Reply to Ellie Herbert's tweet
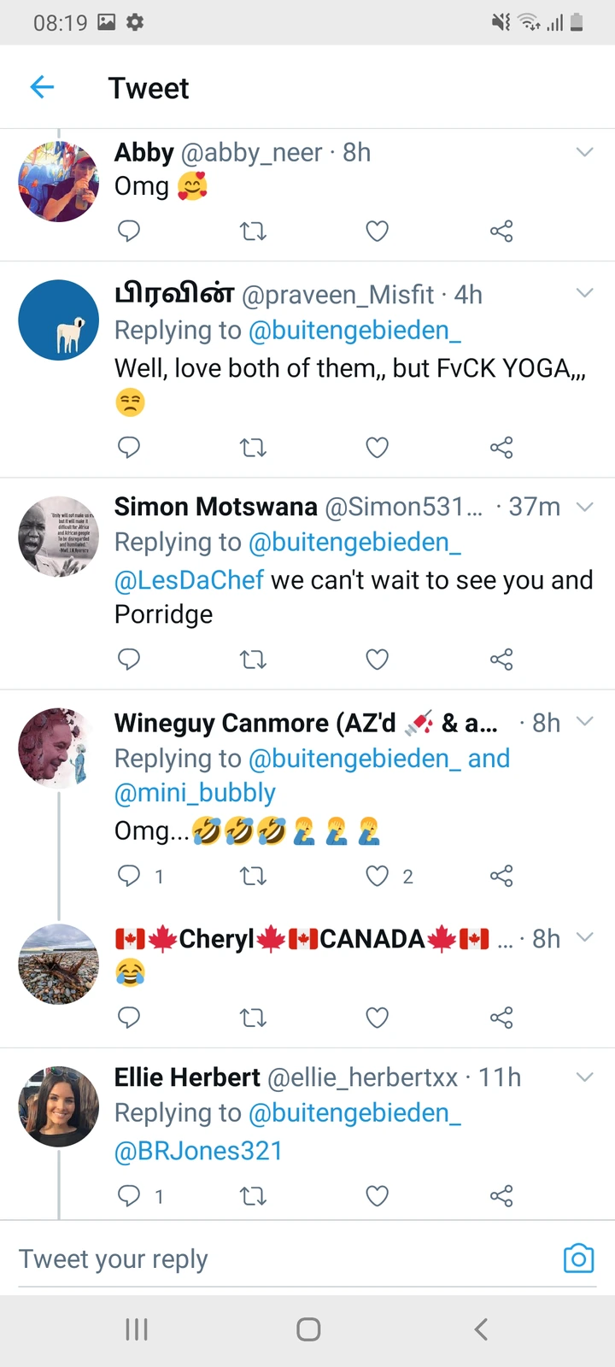The image size is (615, 1367). click(129, 1195)
